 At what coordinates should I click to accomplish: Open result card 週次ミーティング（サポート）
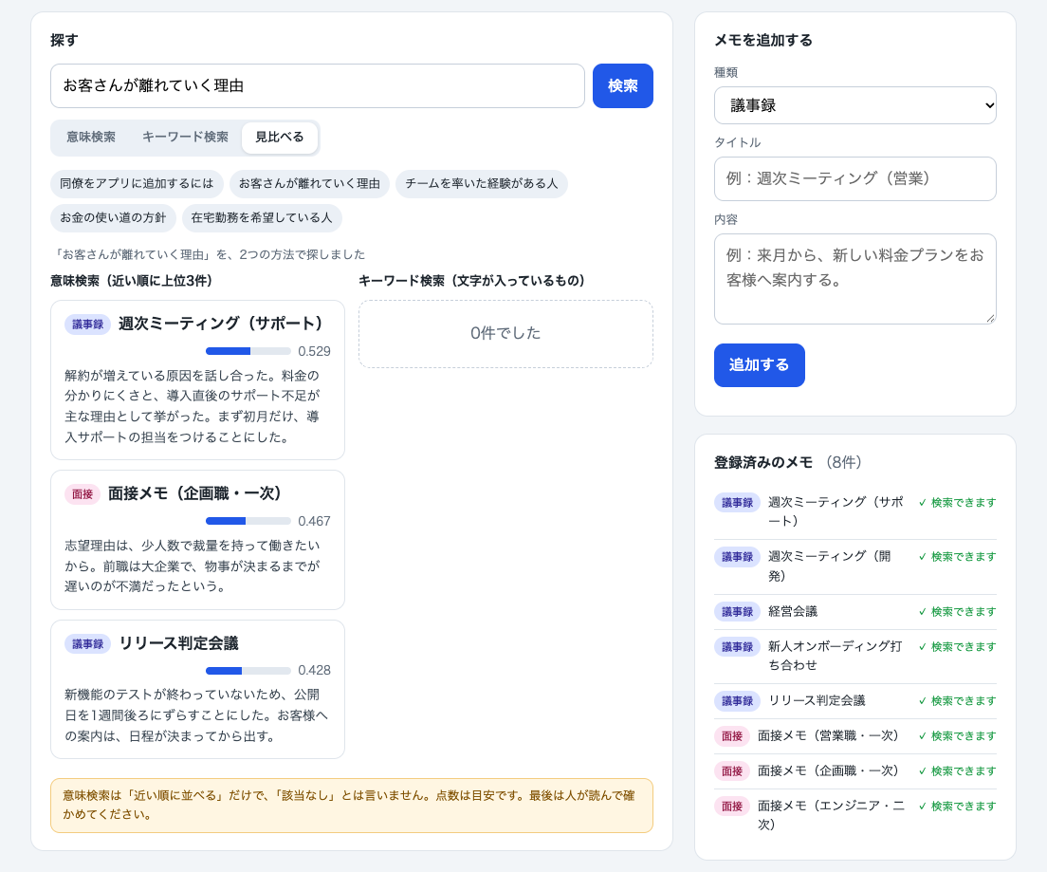197,380
